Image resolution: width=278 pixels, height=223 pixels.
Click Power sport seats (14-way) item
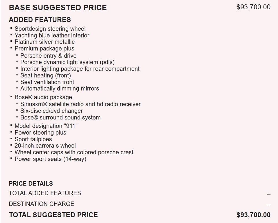[x=50, y=159]
